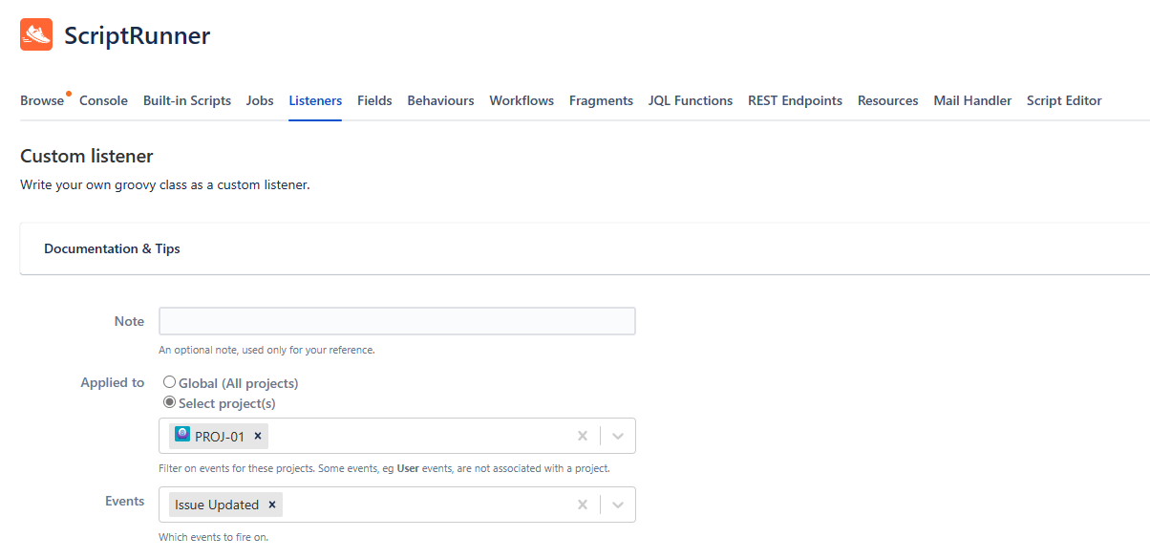This screenshot has width=1150, height=559.
Task: Open the Script Editor tab
Action: (1064, 100)
